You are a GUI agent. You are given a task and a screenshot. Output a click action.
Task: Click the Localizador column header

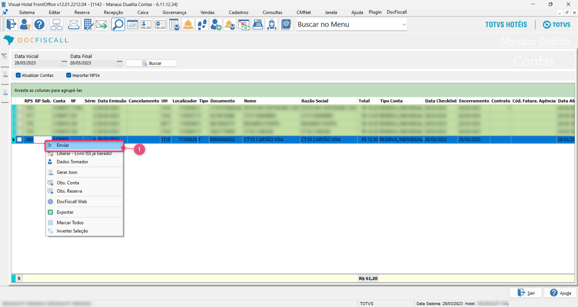(x=185, y=101)
